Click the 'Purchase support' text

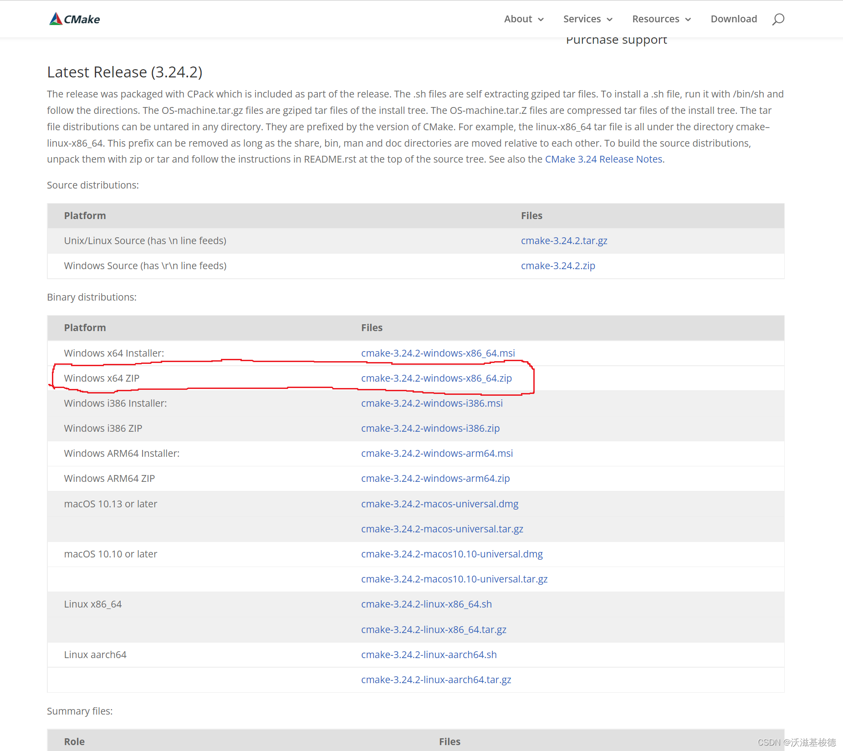click(x=616, y=40)
